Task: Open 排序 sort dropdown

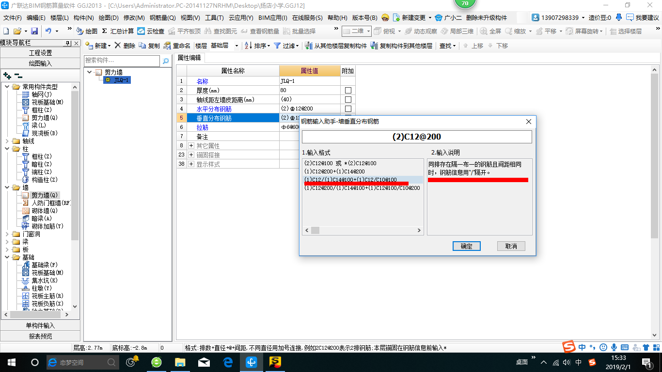Action: coord(257,46)
